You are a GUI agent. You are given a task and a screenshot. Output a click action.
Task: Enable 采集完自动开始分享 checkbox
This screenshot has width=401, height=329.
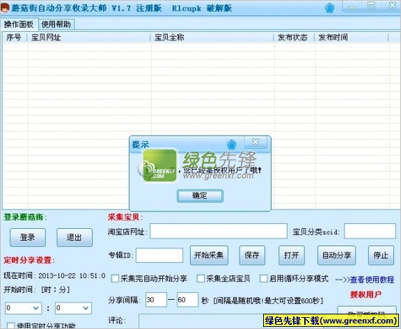tap(115, 278)
